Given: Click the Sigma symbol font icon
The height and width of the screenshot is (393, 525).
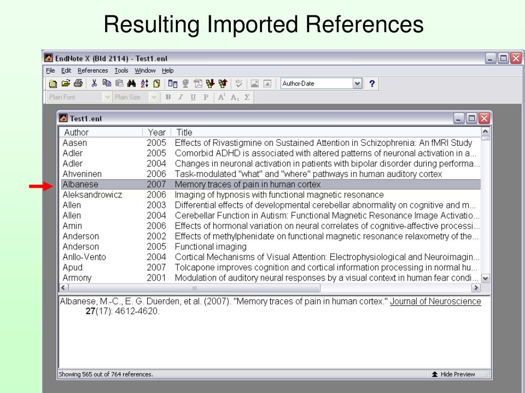Looking at the screenshot, I should click(247, 97).
